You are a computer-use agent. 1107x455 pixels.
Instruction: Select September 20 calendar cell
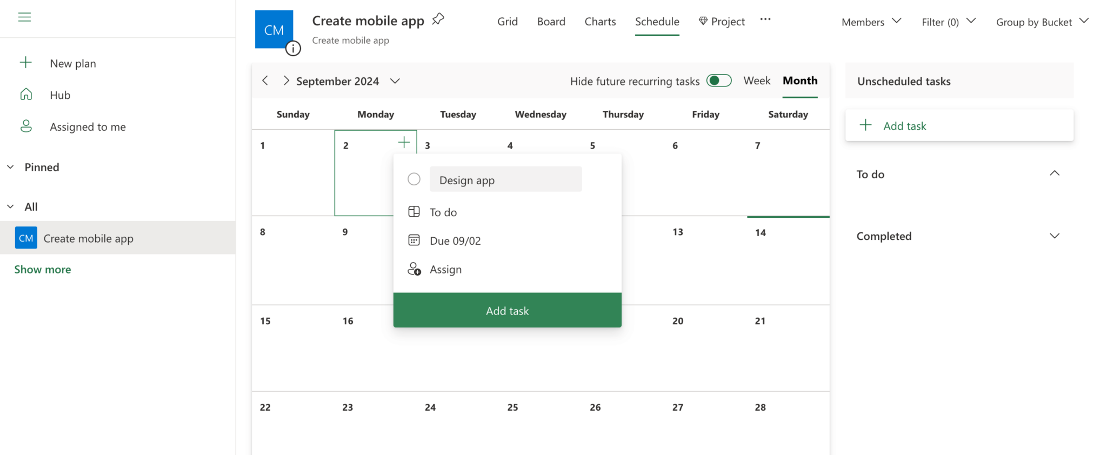[706, 348]
